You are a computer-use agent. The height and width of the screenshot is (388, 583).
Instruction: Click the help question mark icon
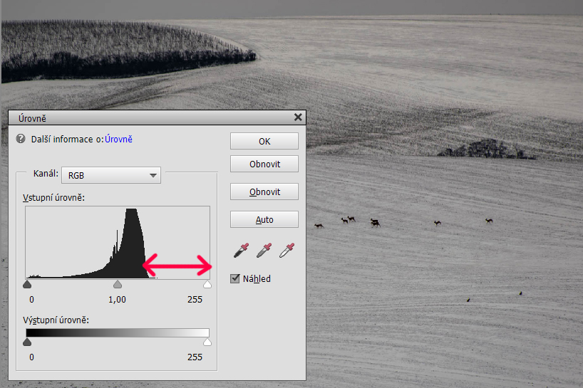[x=21, y=139]
